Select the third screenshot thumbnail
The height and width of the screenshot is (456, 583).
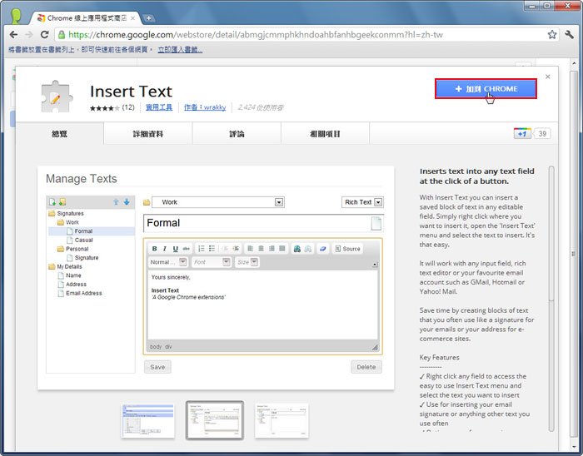[x=282, y=421]
